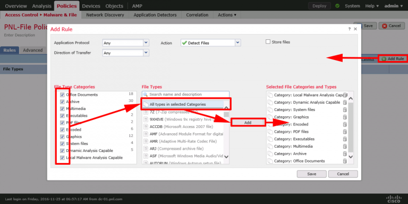Enable the Store files checkbox

pyautogui.click(x=268, y=41)
